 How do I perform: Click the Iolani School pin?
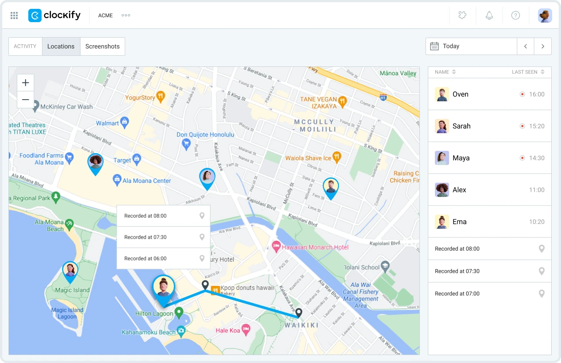[385, 266]
